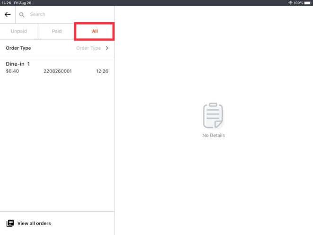This screenshot has width=313, height=235.
Task: Click the order's 12:26 timestamp
Action: click(102, 71)
